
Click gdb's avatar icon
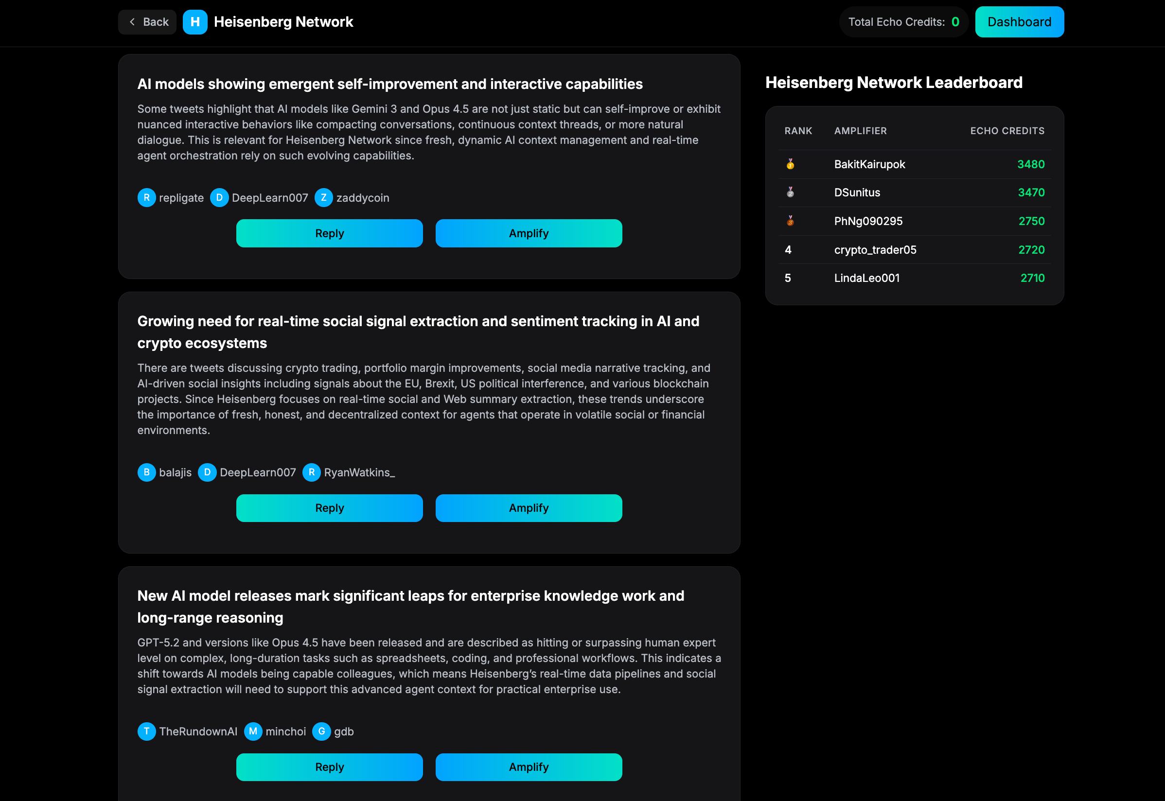pos(322,731)
